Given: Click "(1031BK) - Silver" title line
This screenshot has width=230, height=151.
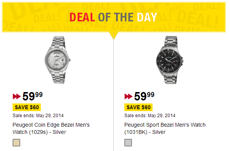Looking at the screenshot, I should [x=145, y=132].
